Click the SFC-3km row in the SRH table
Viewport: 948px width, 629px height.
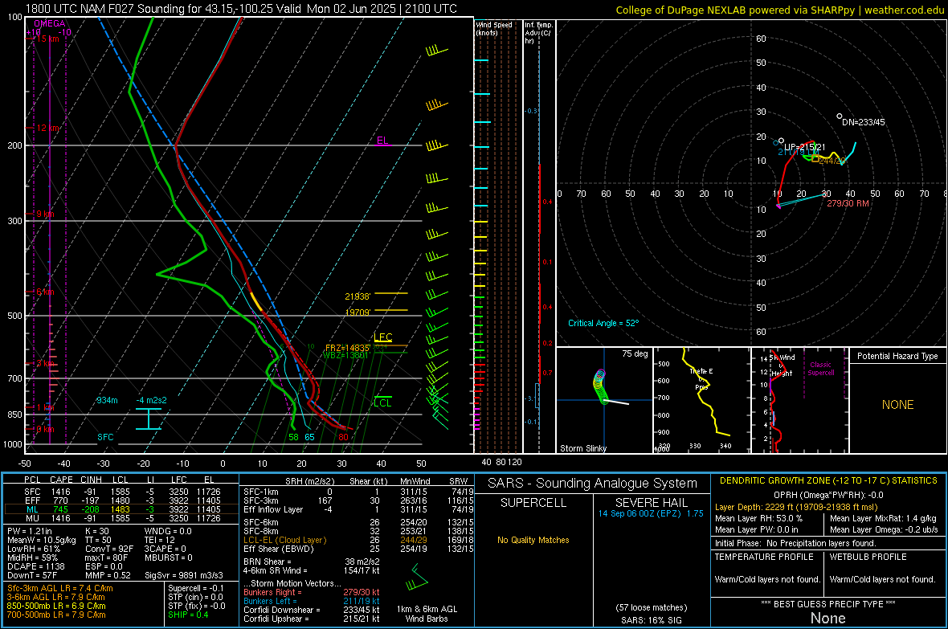358,500
